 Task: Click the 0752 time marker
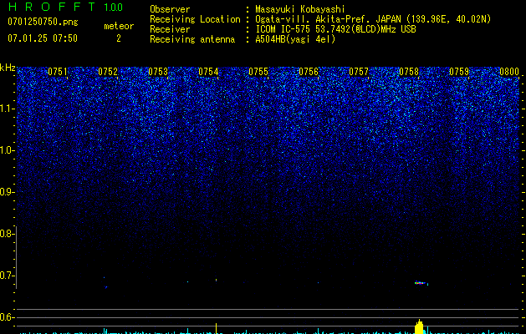click(x=108, y=72)
